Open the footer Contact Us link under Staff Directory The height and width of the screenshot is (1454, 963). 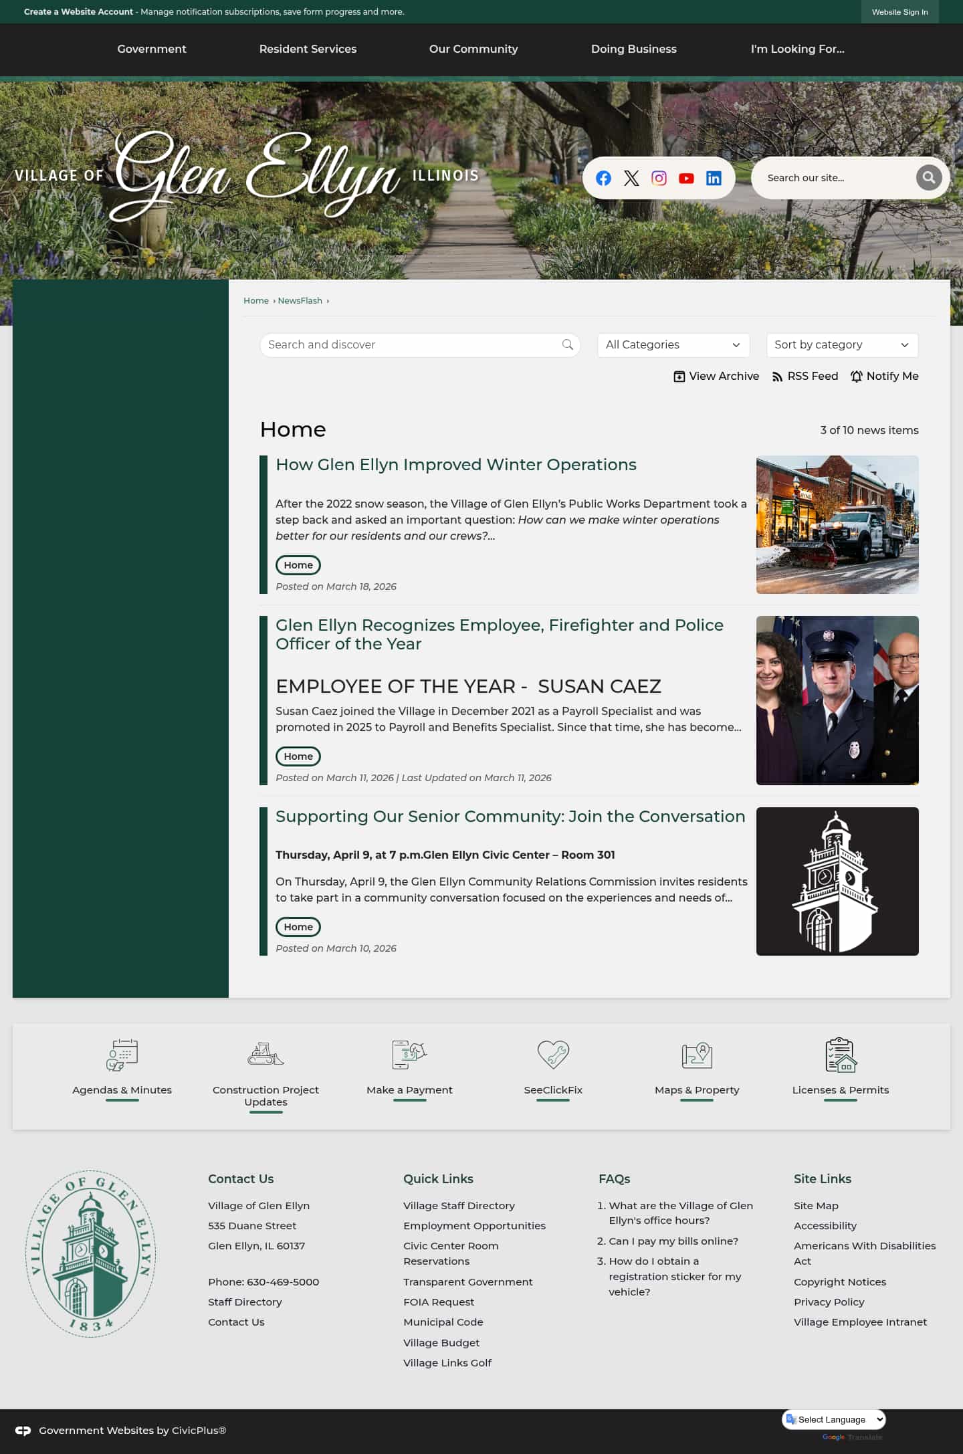click(236, 1322)
